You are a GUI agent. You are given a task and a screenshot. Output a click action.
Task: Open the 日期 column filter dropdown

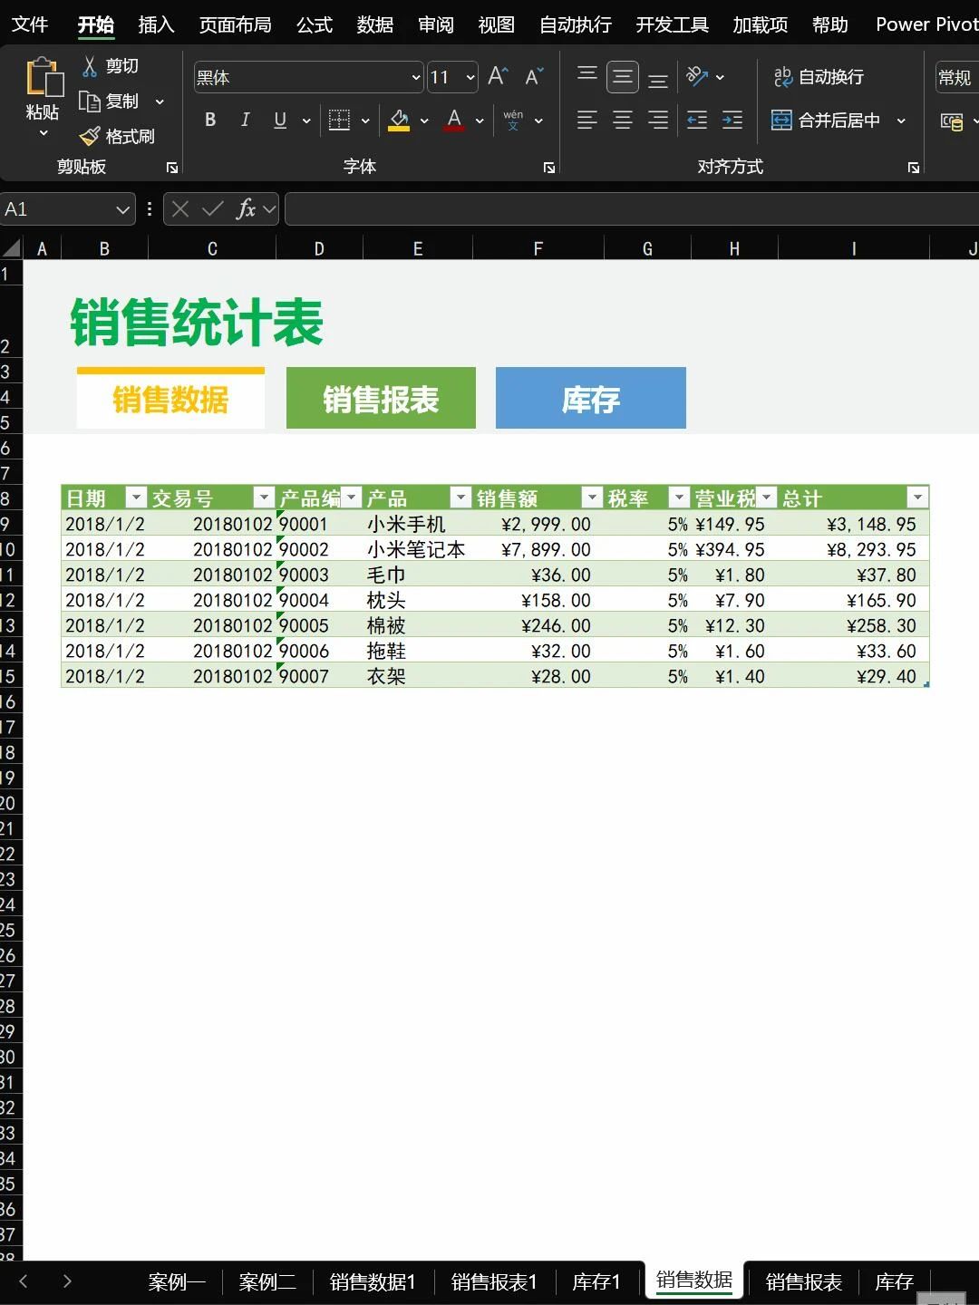pos(136,497)
